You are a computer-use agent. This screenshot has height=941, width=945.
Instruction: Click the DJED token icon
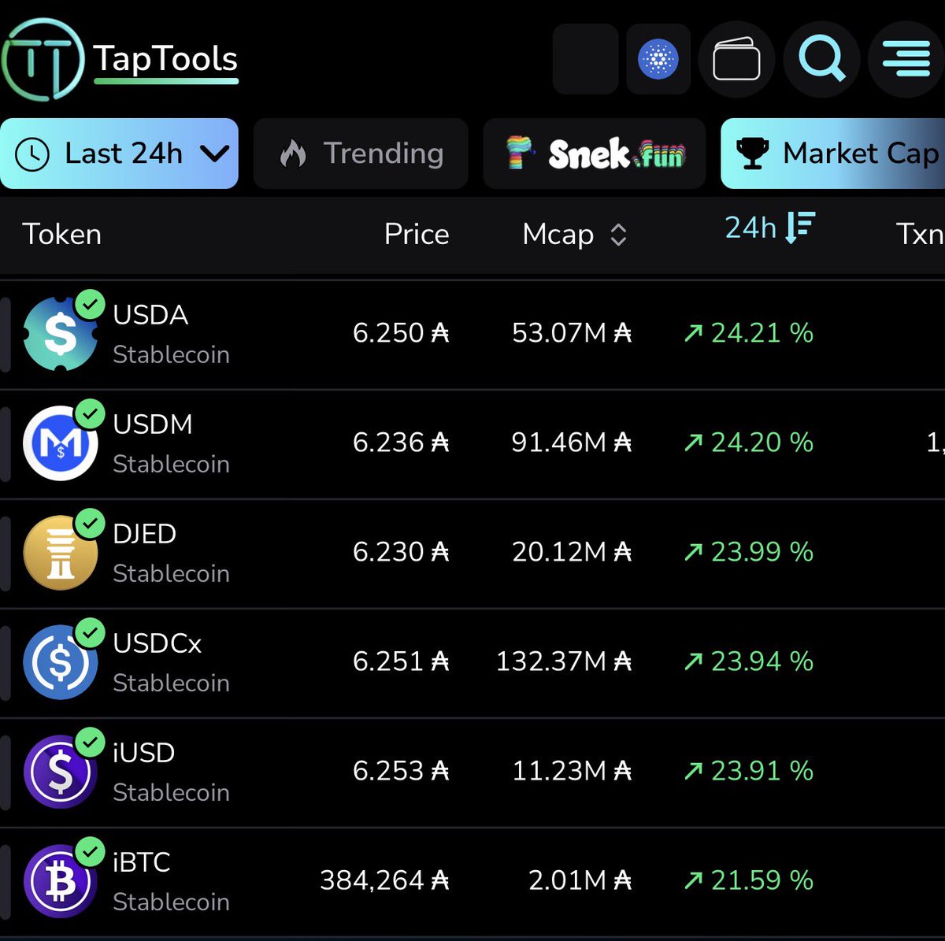61,553
